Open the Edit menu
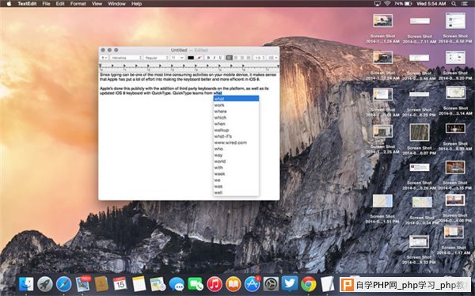 coord(60,4)
